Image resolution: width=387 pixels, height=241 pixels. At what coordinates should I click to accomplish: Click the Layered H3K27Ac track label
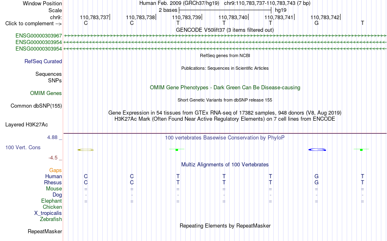[x=26, y=125]
